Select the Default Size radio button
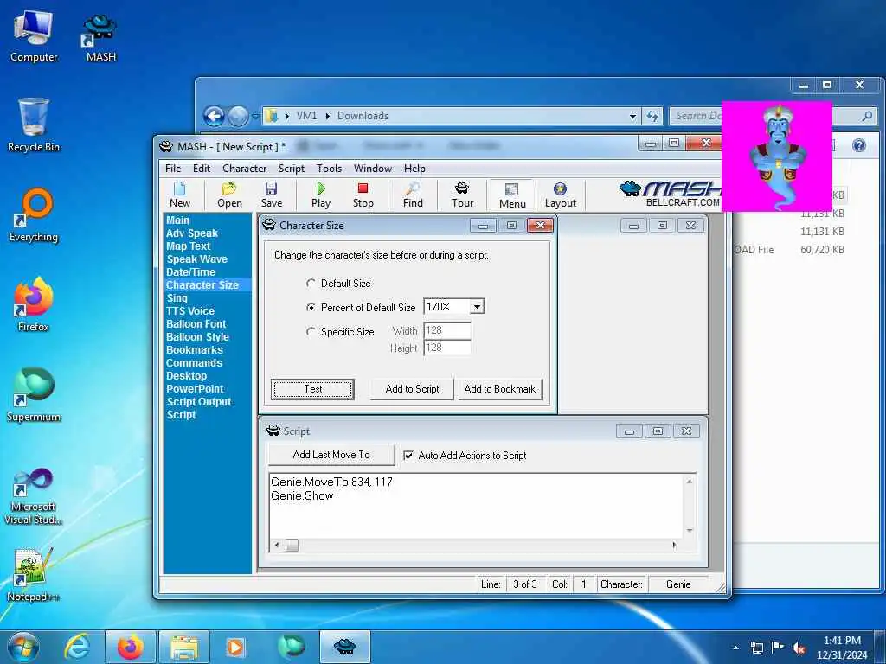886x664 pixels. 311,283
